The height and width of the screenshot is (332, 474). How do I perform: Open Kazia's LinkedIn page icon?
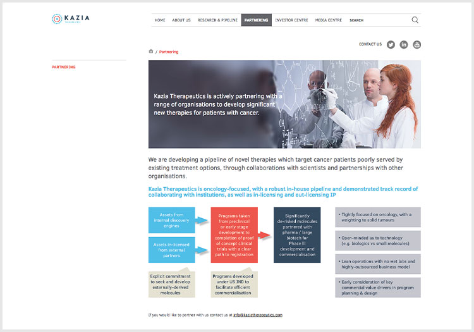pos(404,45)
